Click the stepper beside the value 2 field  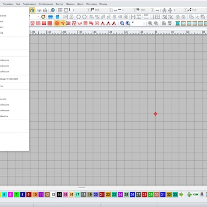pos(89,10)
